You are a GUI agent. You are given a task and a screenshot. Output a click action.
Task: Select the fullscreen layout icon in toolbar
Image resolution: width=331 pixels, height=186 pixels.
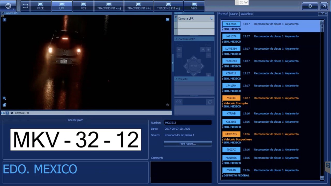pos(25,6)
